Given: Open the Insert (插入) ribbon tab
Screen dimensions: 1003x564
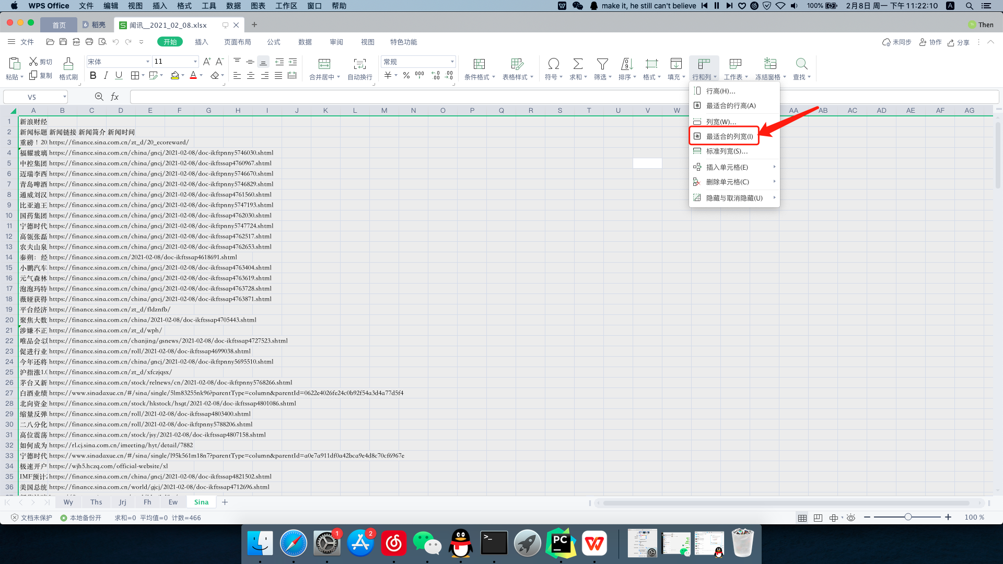Looking at the screenshot, I should (201, 42).
